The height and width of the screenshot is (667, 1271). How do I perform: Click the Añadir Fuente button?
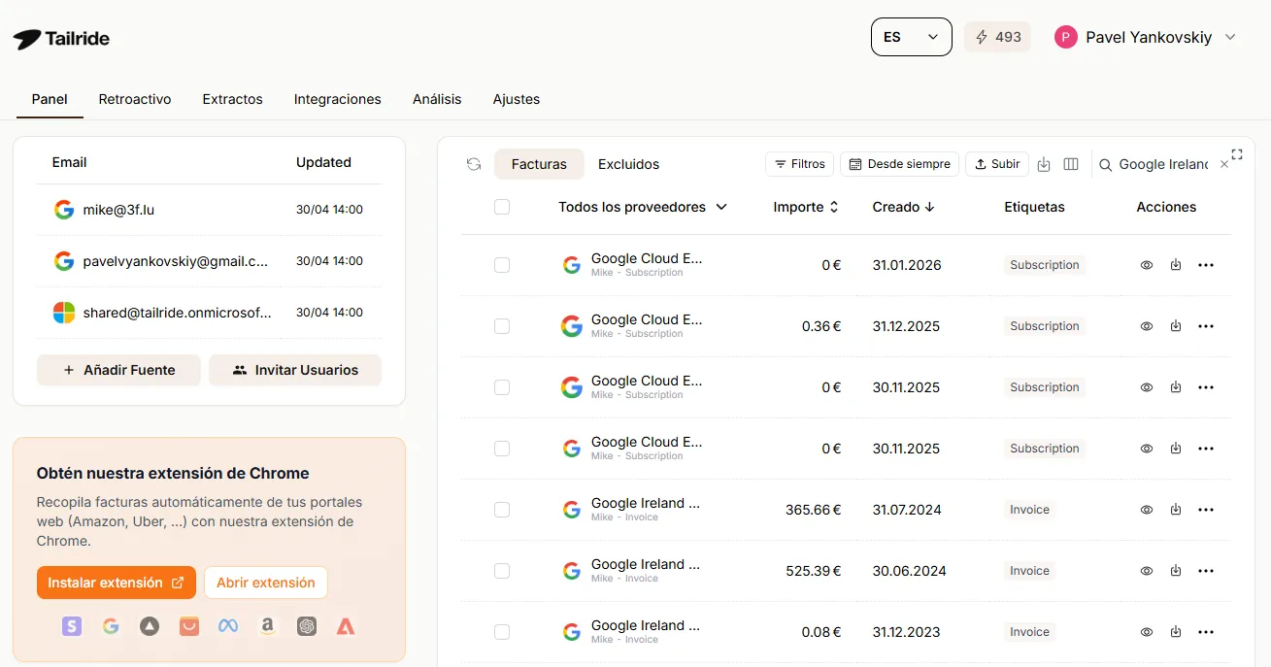pyautogui.click(x=118, y=370)
